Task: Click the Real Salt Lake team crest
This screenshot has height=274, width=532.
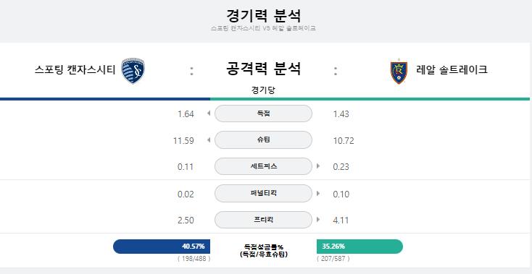Action: [399, 72]
